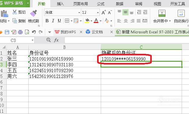The image size is (189, 114).
Task: Open quick access toolbar customize arrow
Action: pyautogui.click(x=49, y=32)
